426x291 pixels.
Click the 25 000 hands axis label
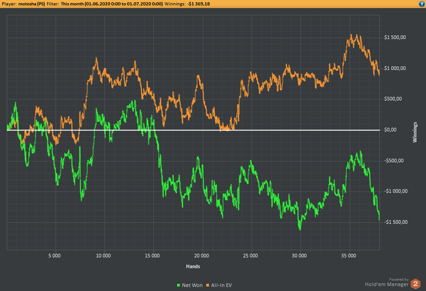[x=250, y=256]
